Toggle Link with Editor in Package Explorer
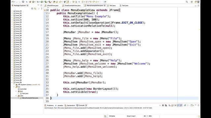Image resolution: width=211 pixels, height=118 pixels. tap(35, 9)
